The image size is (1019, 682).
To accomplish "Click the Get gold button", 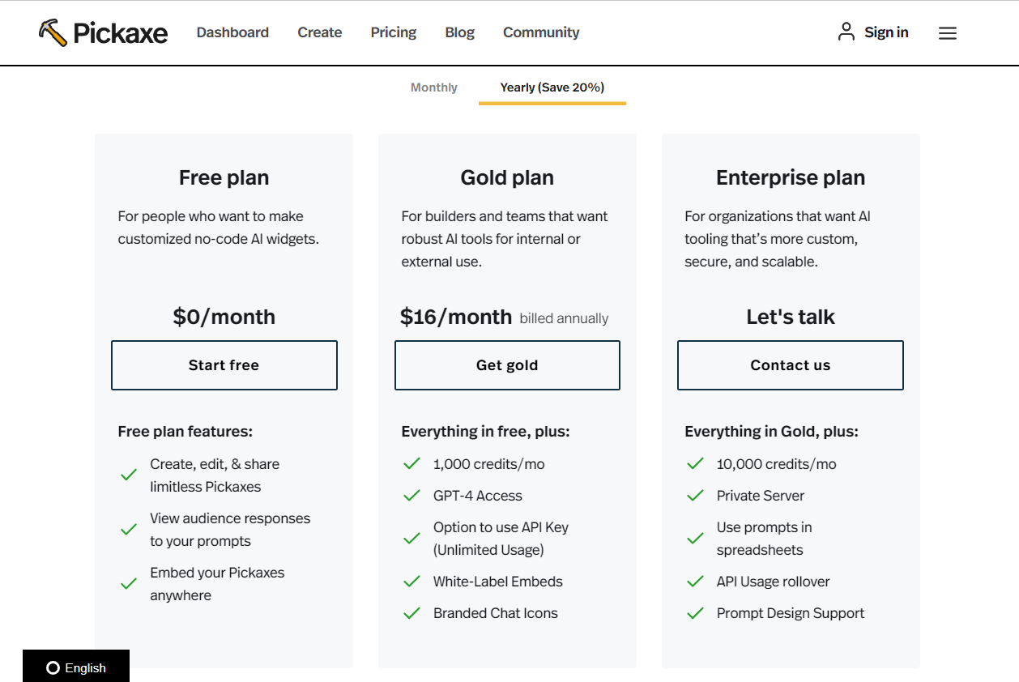I will click(x=507, y=365).
